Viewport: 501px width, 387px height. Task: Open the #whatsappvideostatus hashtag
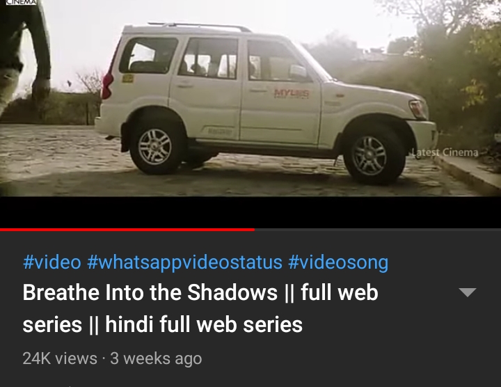click(x=184, y=262)
